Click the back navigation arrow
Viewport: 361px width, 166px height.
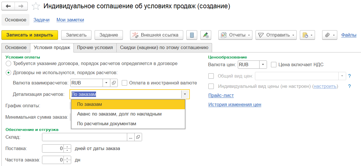tap(8, 6)
